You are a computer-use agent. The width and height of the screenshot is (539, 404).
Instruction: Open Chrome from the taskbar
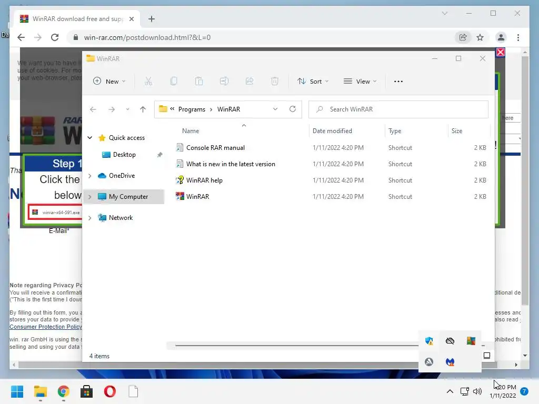pos(63,391)
